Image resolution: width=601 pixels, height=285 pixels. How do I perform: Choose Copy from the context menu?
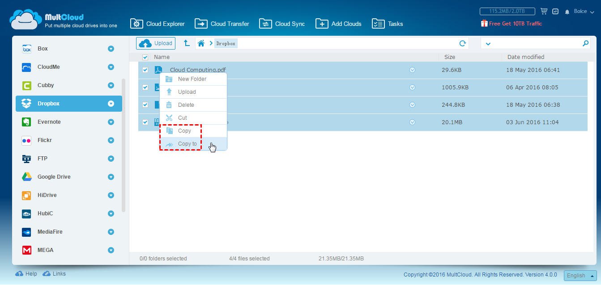click(x=193, y=131)
